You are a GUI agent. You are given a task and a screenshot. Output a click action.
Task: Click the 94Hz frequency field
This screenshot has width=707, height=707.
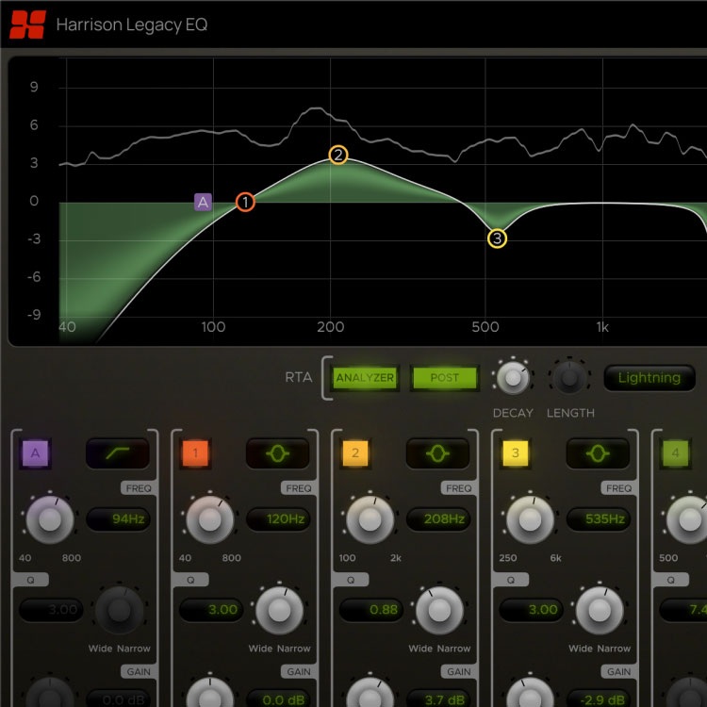pyautogui.click(x=118, y=519)
